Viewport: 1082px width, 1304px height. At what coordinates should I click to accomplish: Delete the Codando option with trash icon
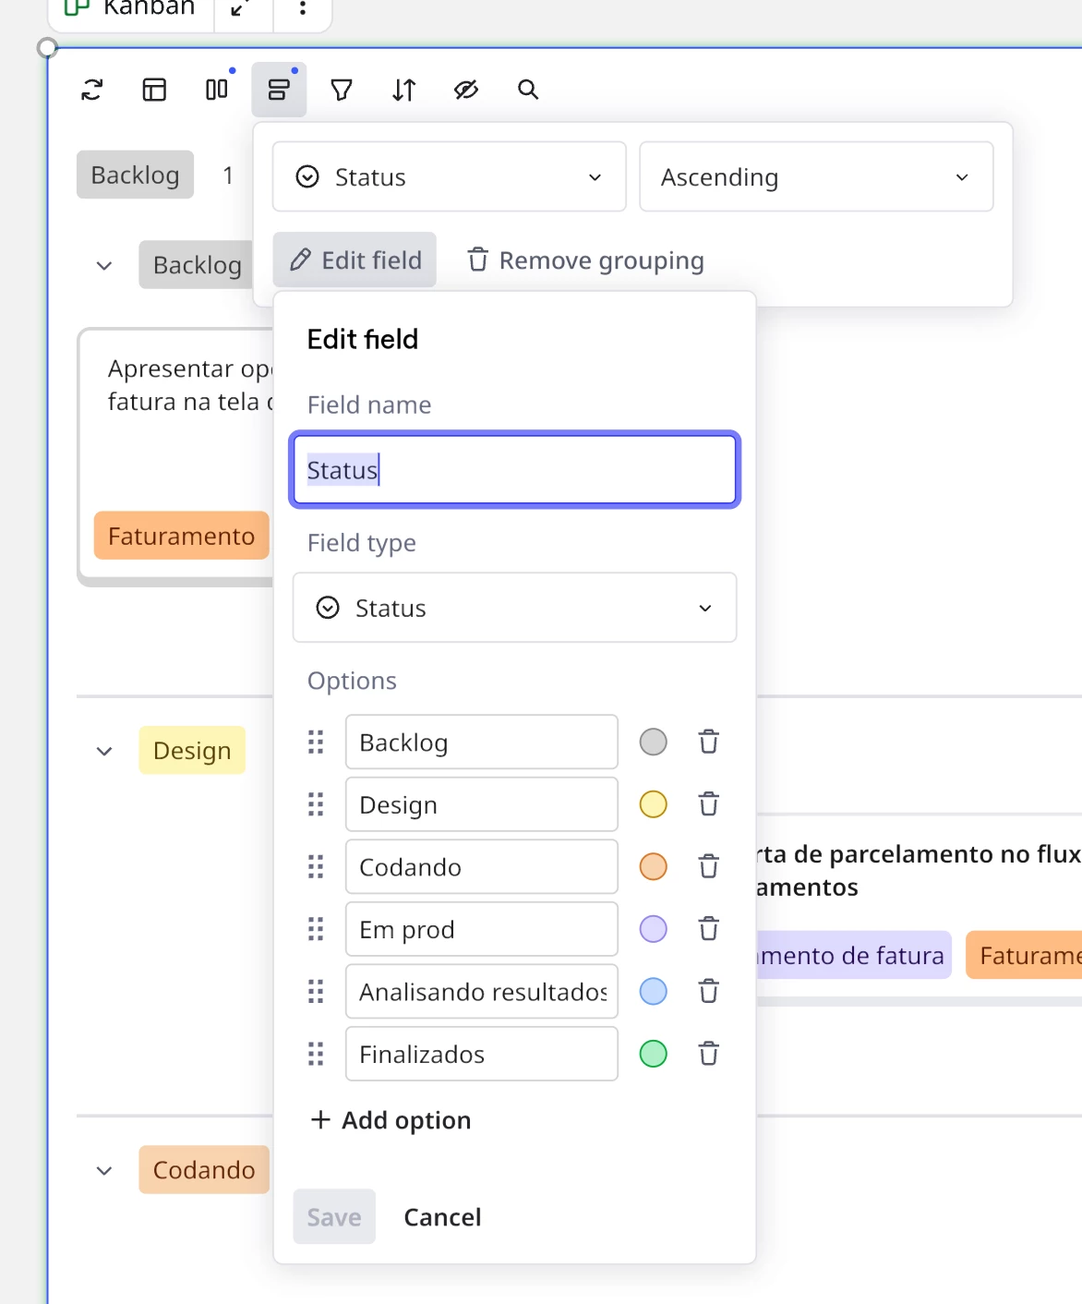tap(708, 866)
